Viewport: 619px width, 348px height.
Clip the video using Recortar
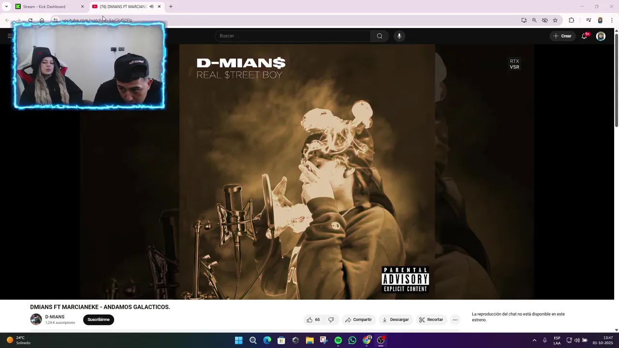tap(431, 319)
